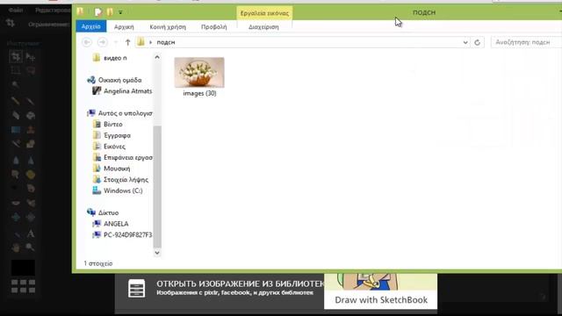Choose the Type (A) tool in Pixlr

tap(31, 233)
